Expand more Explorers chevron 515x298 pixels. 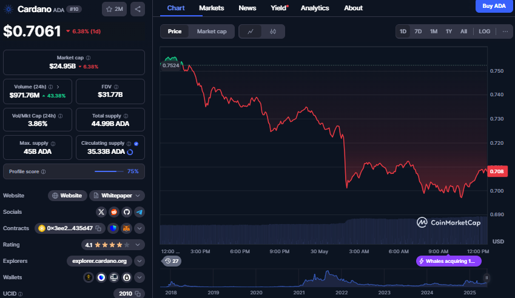point(140,261)
